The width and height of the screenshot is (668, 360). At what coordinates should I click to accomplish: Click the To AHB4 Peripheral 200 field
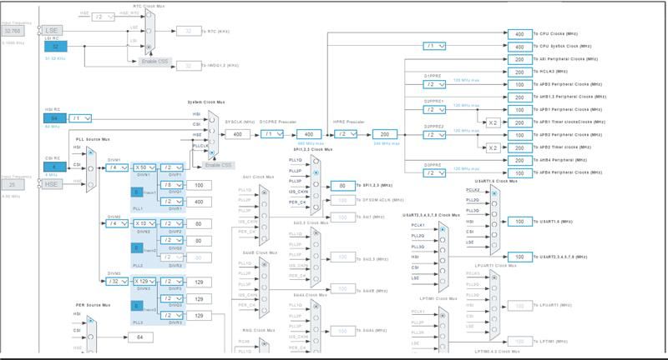pyautogui.click(x=519, y=161)
